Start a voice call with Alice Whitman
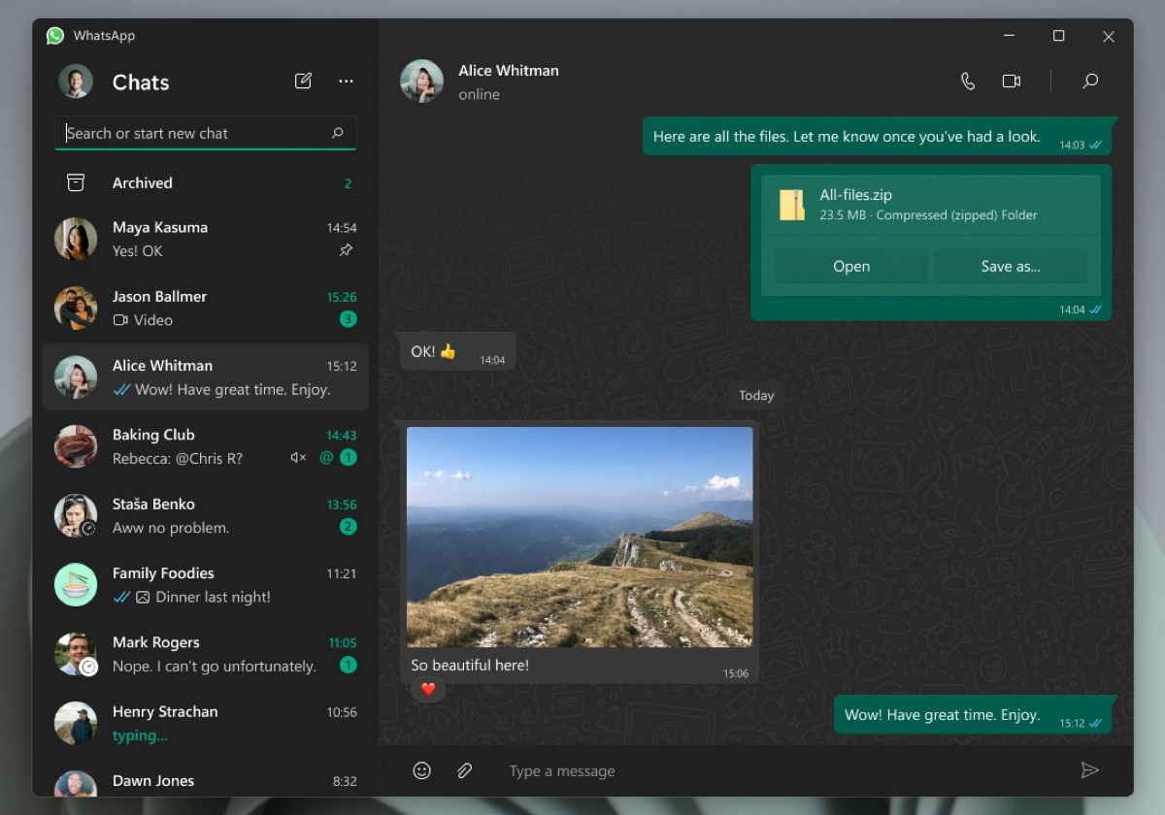Viewport: 1165px width, 815px height. coord(967,81)
